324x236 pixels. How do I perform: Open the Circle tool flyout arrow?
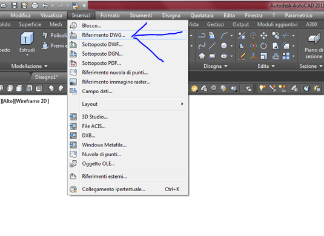tap(231, 46)
